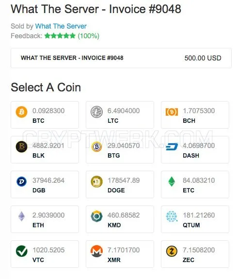Viewport: 236px width, 279px height.
Task: Choose the silver Litecoin LTC icon
Action: [96, 112]
